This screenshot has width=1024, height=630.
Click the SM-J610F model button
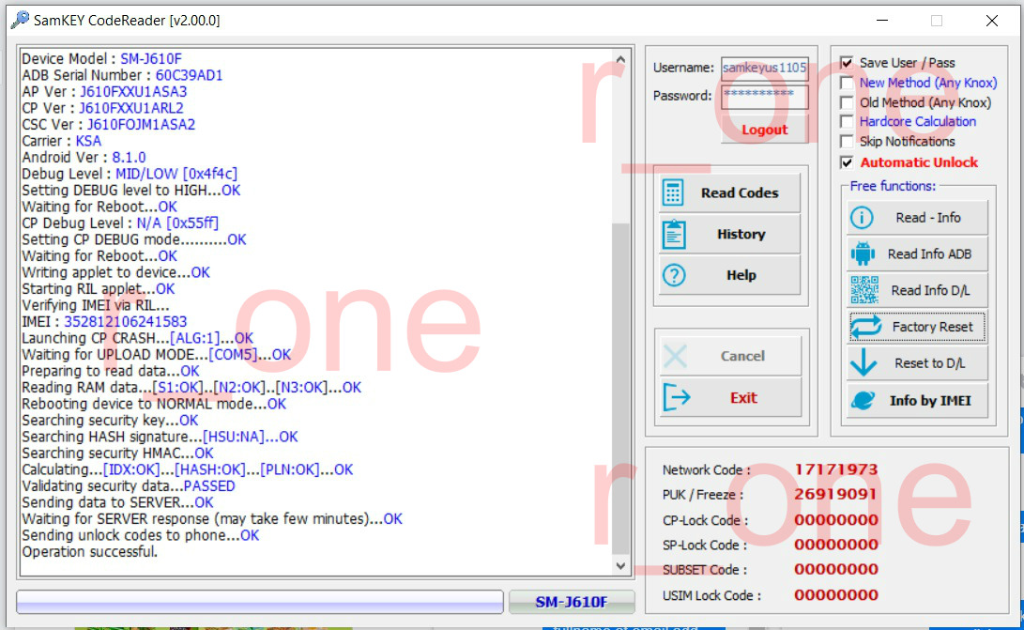(x=572, y=602)
